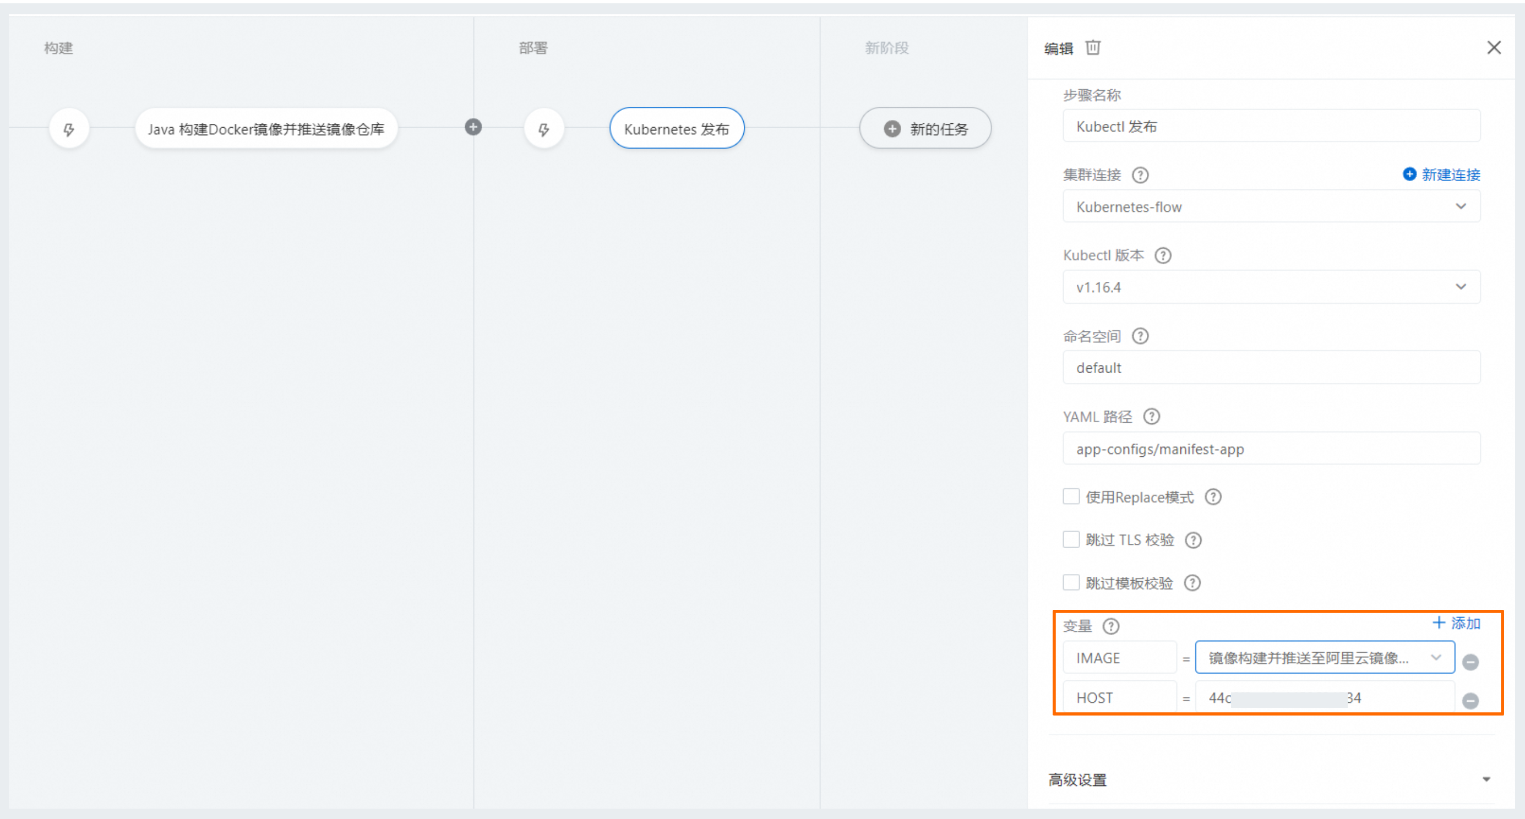Click the help icon next to 集群连接
Viewport: 1525px width, 819px height.
tap(1140, 175)
